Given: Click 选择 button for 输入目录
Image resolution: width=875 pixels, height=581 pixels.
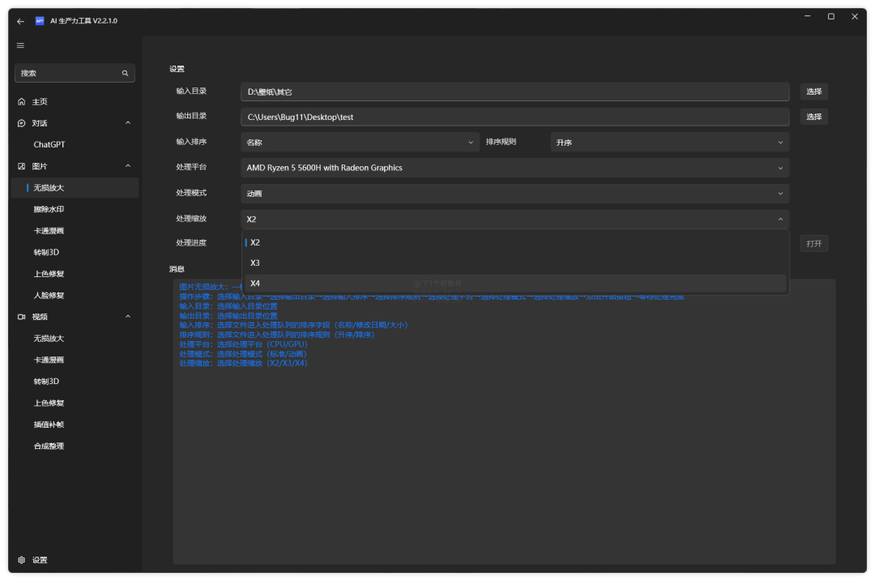Looking at the screenshot, I should pos(813,92).
